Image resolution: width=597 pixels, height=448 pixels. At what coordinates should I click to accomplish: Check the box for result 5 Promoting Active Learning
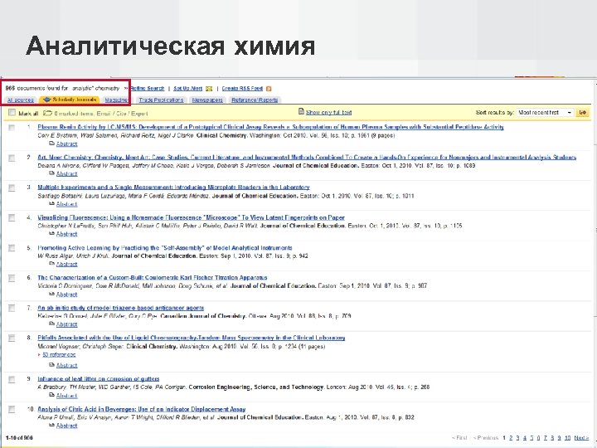[12, 248]
